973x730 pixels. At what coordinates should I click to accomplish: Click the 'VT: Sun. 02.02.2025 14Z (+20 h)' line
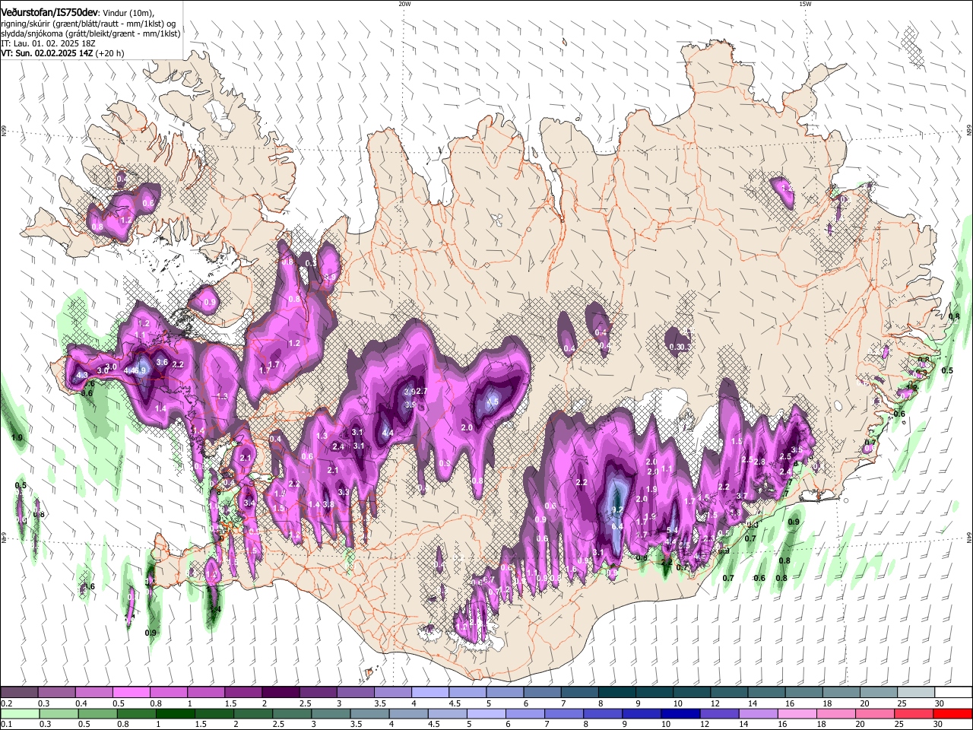click(x=62, y=53)
